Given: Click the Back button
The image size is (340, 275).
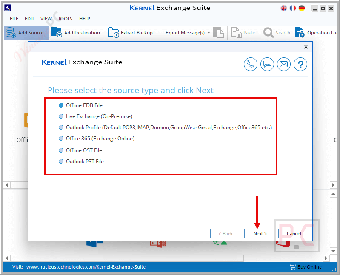Looking at the screenshot, I should 226,234.
